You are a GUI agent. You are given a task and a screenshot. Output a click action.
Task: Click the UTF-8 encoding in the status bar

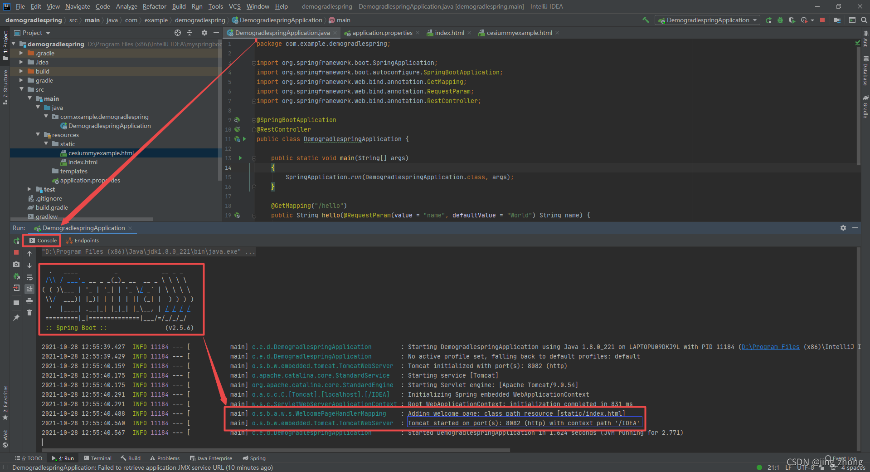tap(806, 467)
